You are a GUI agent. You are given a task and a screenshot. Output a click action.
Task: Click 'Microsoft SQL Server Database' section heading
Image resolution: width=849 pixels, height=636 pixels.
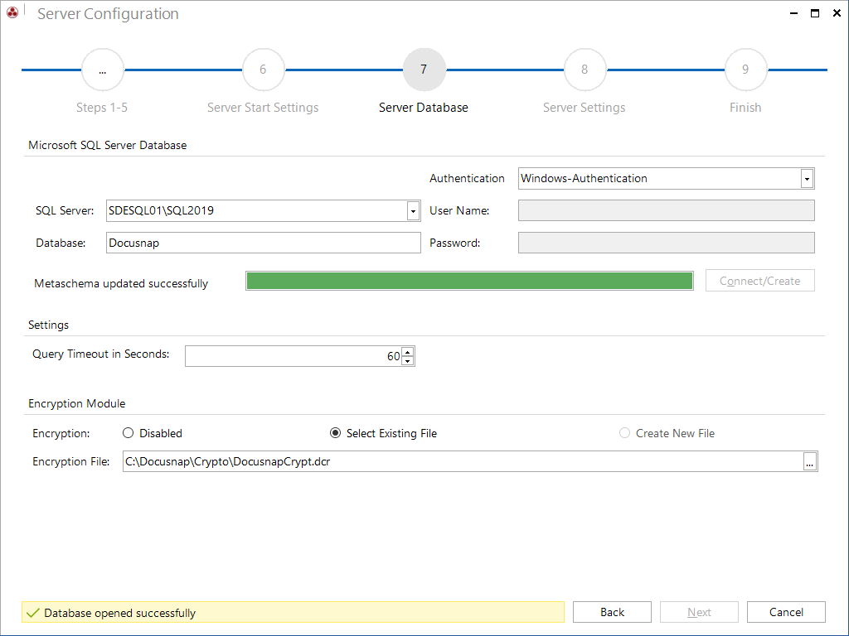pyautogui.click(x=107, y=145)
